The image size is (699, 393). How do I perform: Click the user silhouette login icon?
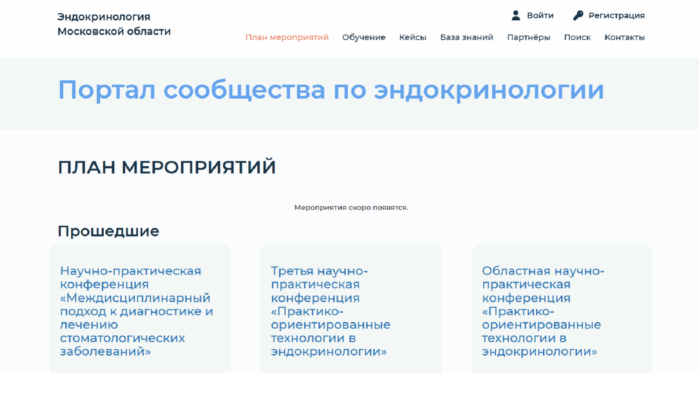point(516,15)
